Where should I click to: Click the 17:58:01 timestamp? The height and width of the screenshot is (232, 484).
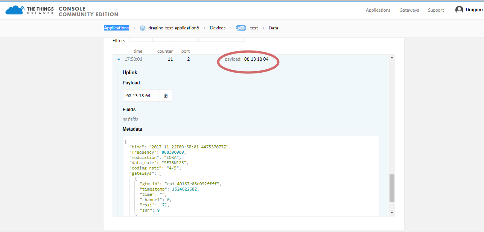[x=134, y=59]
